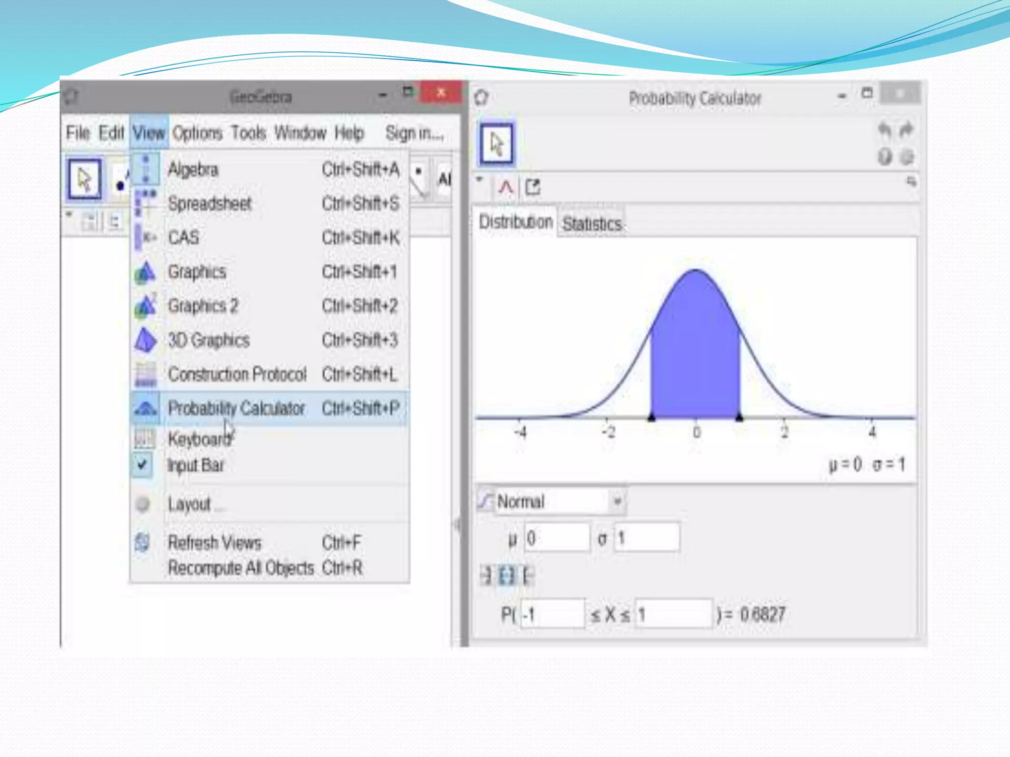The height and width of the screenshot is (757, 1010).
Task: Click the export graph icon
Action: tap(533, 188)
